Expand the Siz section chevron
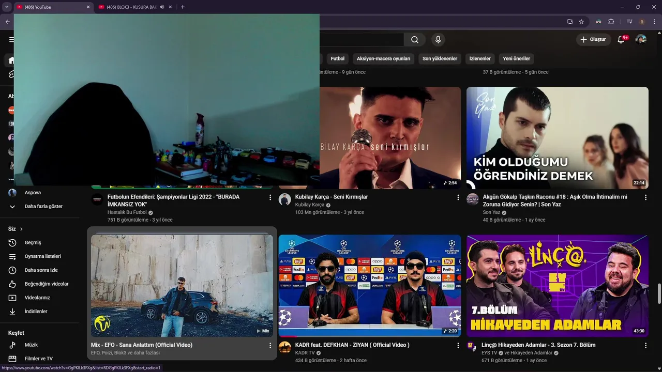 point(22,229)
